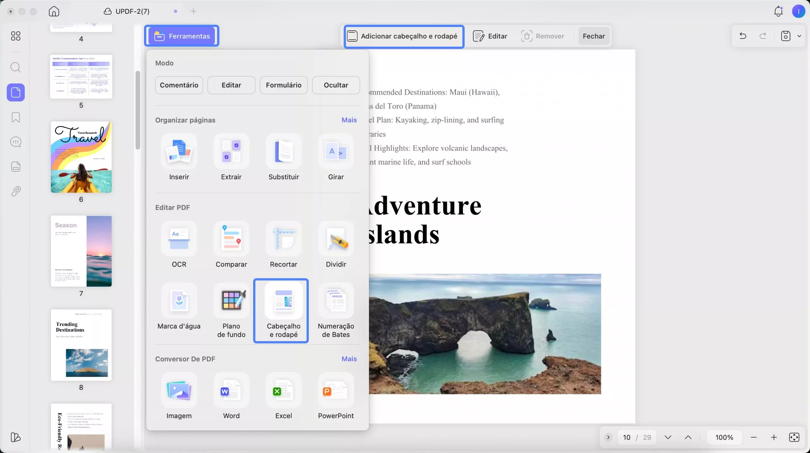Open Cabeçalho e rodapé tool
Viewport: 810px width, 453px height.
(283, 310)
